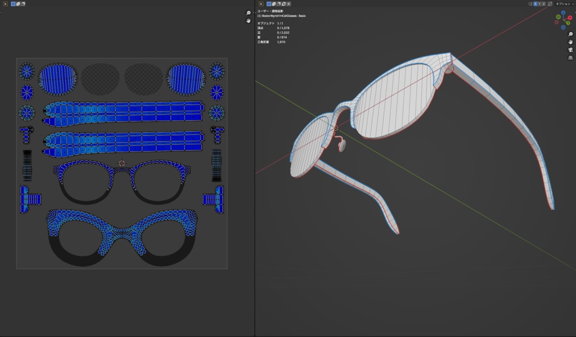This screenshot has height=337, width=576.
Task: Select first selection mode in 3D viewport header
Action: [269, 4]
